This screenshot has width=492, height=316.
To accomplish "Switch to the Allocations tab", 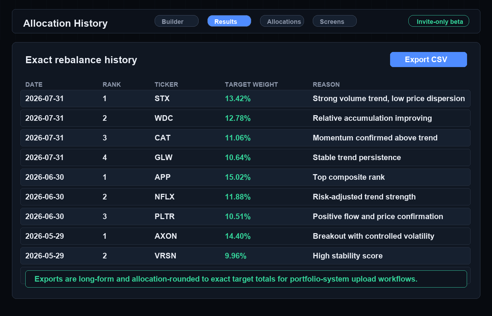I will 282,21.
